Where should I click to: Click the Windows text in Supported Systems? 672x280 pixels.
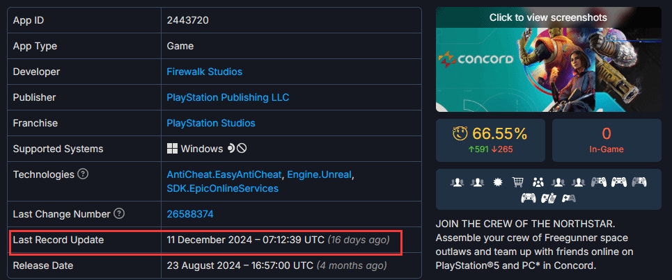pyautogui.click(x=202, y=149)
